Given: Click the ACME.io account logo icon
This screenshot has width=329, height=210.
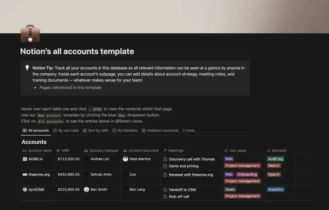Looking at the screenshot, I should [25, 159].
